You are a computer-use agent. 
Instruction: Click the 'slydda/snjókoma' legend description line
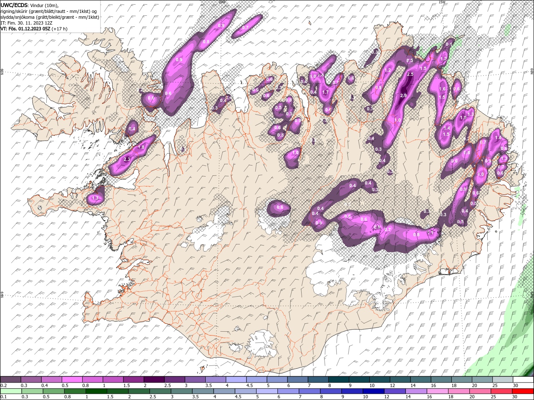[50, 17]
